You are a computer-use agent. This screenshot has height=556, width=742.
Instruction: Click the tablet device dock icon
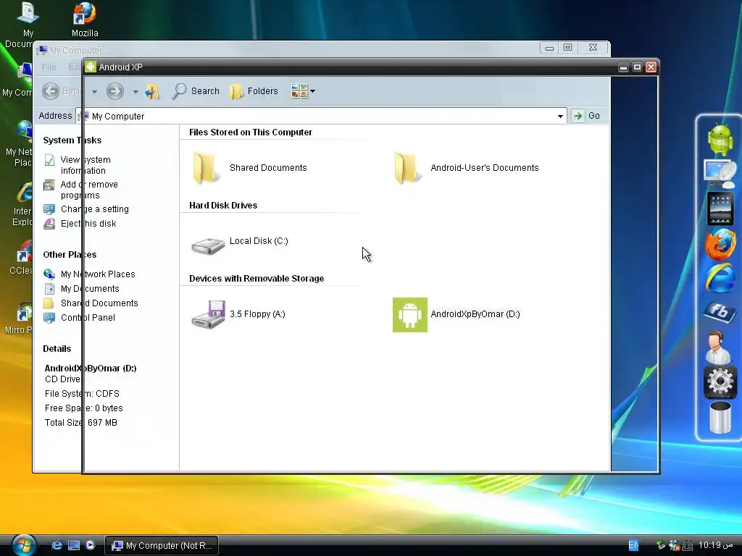click(x=720, y=208)
